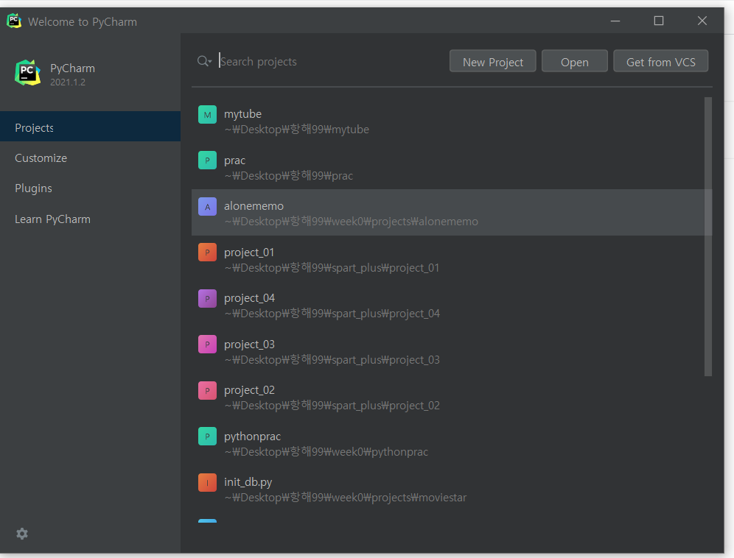The height and width of the screenshot is (558, 734).
Task: Minimize the Welcome to PyCharm window
Action: click(x=615, y=21)
